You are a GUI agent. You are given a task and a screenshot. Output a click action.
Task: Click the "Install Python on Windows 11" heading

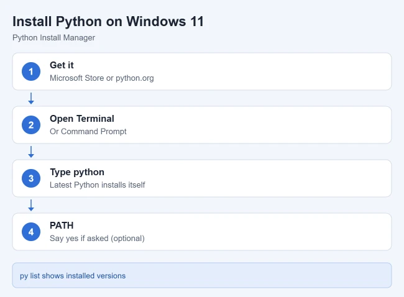108,21
